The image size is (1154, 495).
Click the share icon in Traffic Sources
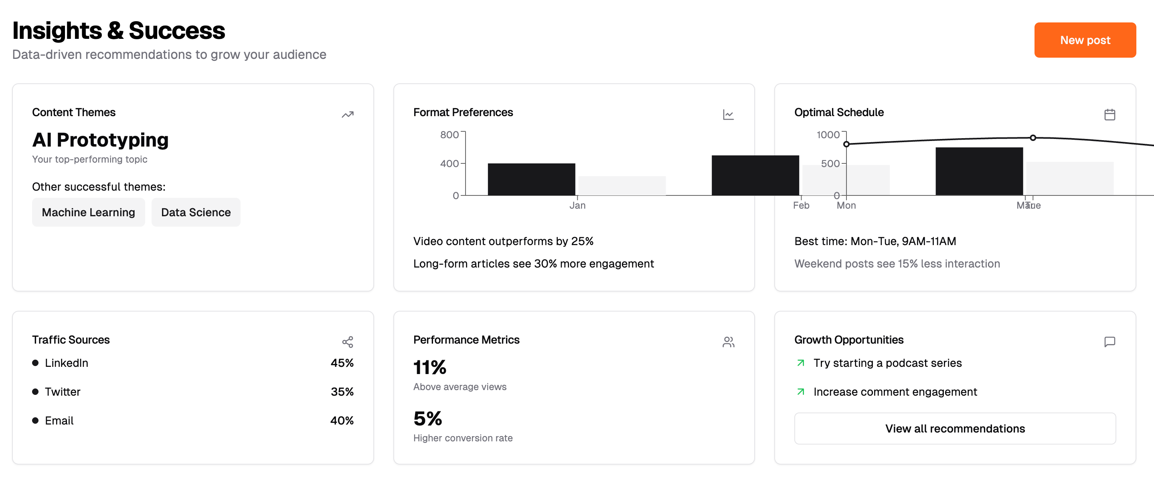[348, 342]
